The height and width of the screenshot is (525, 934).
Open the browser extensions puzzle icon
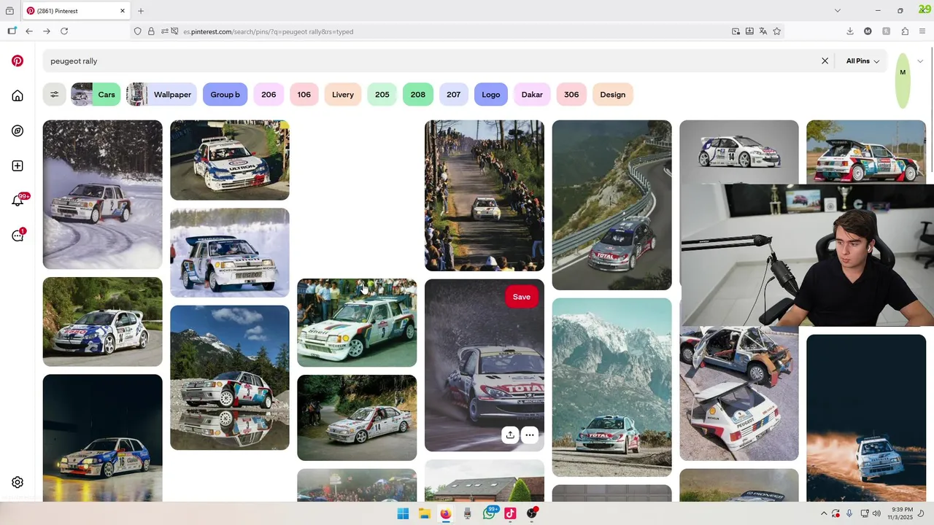[x=905, y=31]
